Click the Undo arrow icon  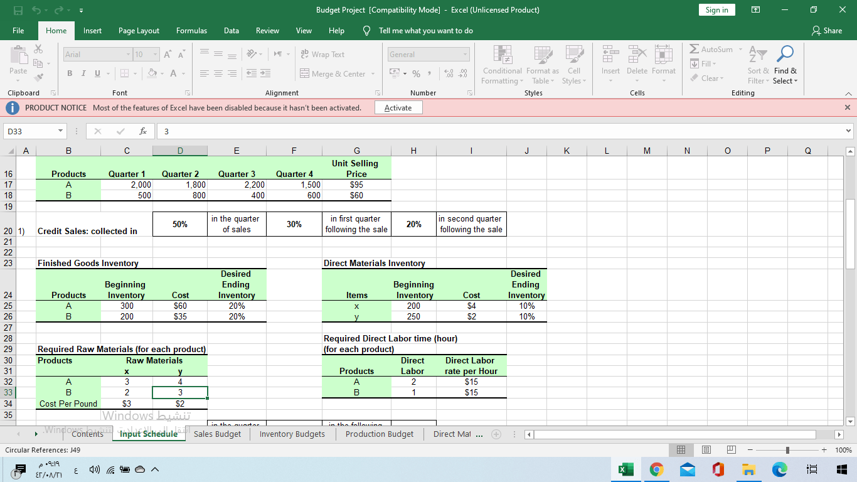(x=36, y=10)
